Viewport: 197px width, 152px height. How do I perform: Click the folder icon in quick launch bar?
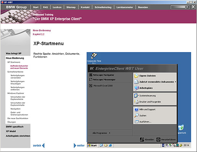tap(106, 145)
